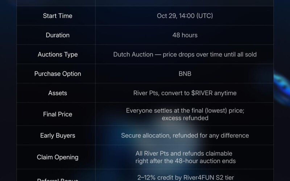Viewport: 290px width, 181px height.
Task: Click the Referral Bonus label
Action: (x=57, y=180)
